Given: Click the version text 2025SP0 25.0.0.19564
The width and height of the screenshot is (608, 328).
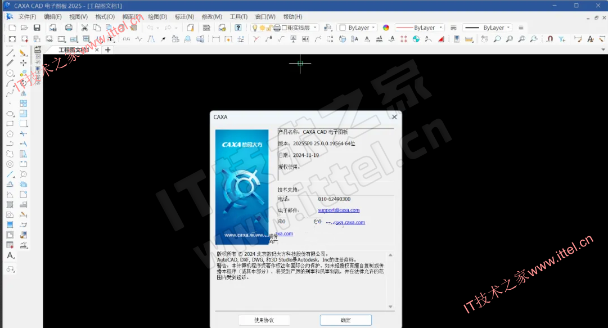Looking at the screenshot, I should 324,143.
